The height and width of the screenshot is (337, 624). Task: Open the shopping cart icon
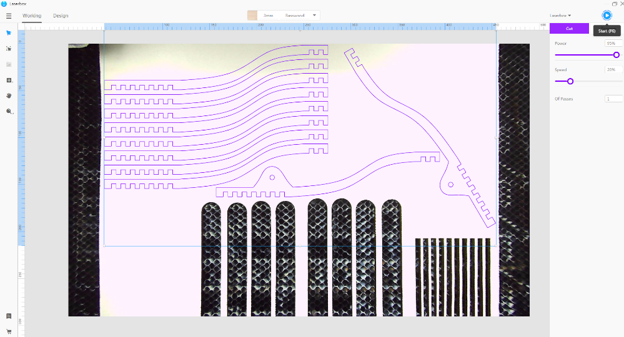9,332
